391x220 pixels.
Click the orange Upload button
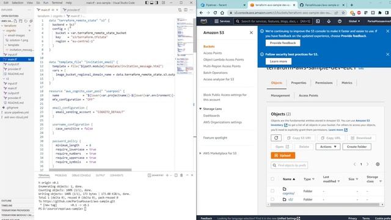(283, 155)
